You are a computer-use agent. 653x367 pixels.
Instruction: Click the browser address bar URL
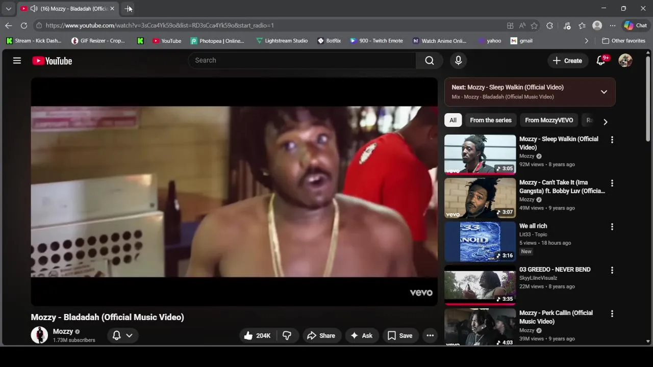click(x=160, y=25)
